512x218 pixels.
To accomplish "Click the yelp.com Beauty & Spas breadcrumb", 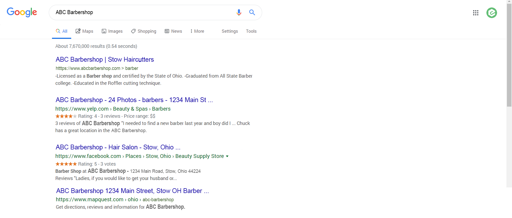I will point(113,109).
